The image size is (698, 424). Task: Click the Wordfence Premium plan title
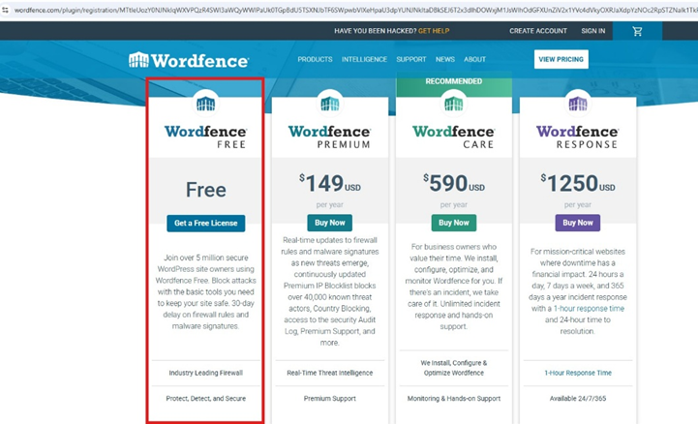tap(330, 136)
